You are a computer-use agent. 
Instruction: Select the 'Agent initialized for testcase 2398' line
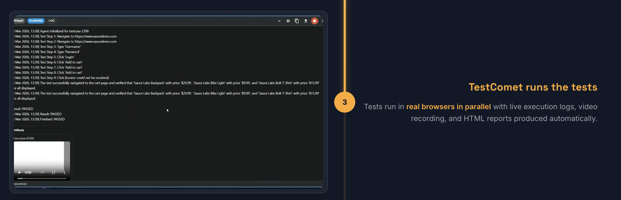pos(51,31)
